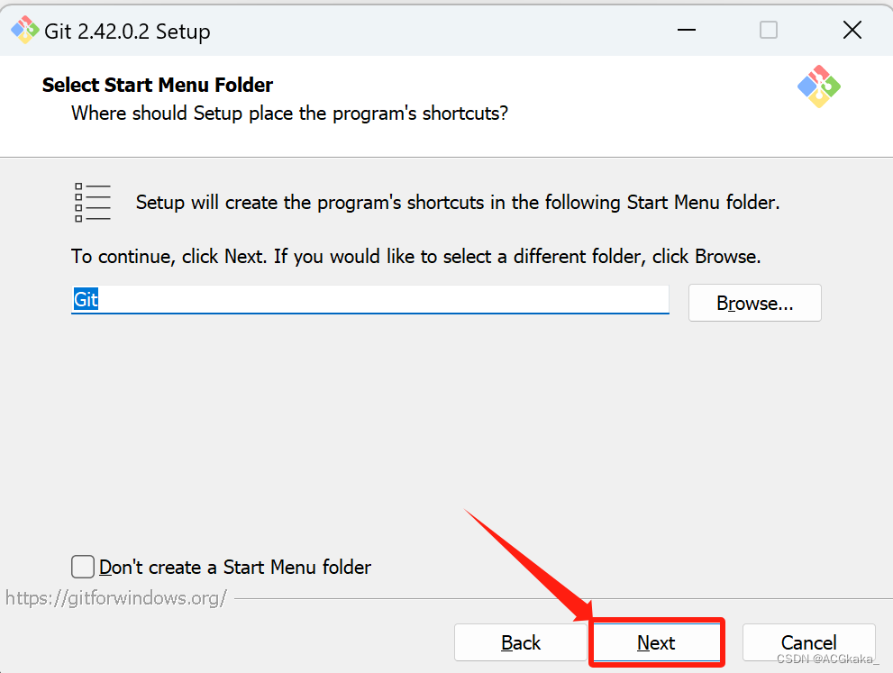The width and height of the screenshot is (893, 673).
Task: Click "Where should Setup place the program's shortcuts?" text
Action: point(289,114)
